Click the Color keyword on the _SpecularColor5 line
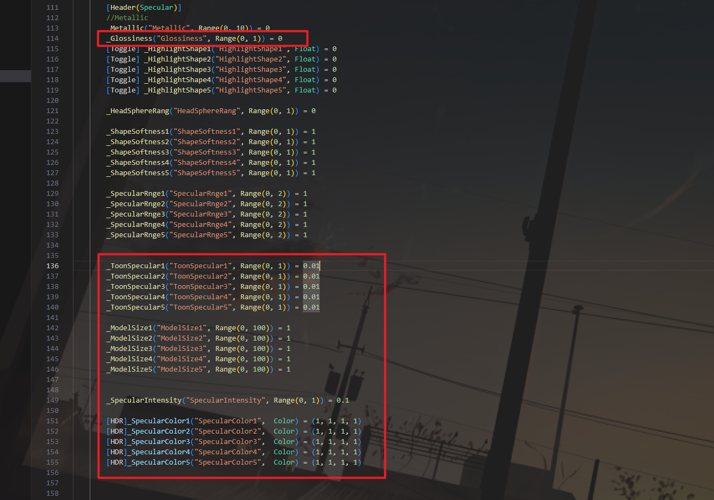The image size is (714, 500). [285, 462]
